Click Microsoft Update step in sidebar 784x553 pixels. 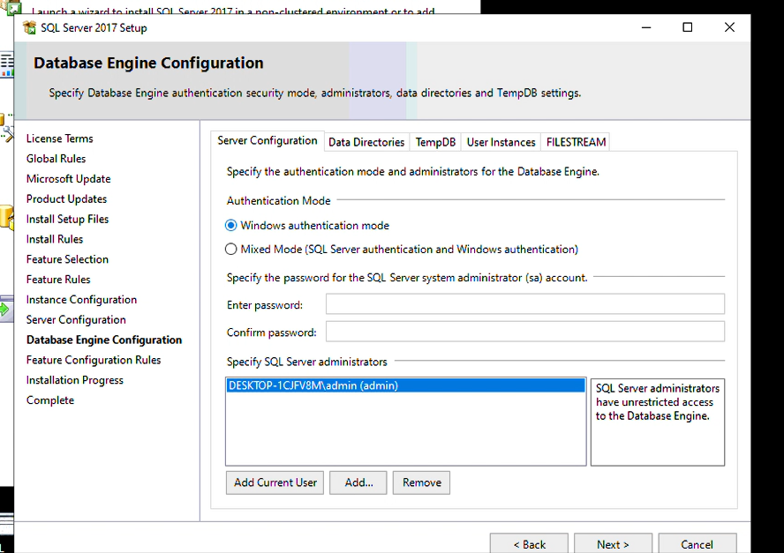[x=69, y=179]
